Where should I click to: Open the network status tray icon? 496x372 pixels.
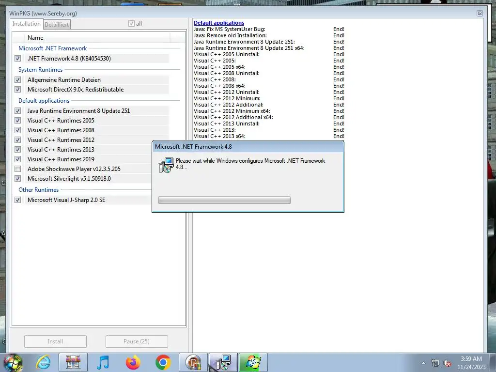435,363
